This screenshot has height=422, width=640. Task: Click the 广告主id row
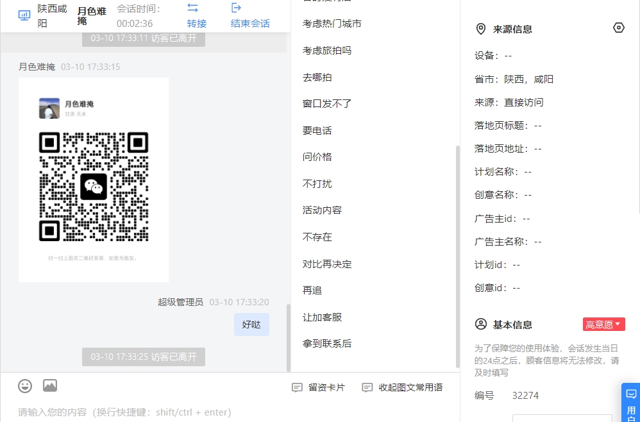click(502, 219)
